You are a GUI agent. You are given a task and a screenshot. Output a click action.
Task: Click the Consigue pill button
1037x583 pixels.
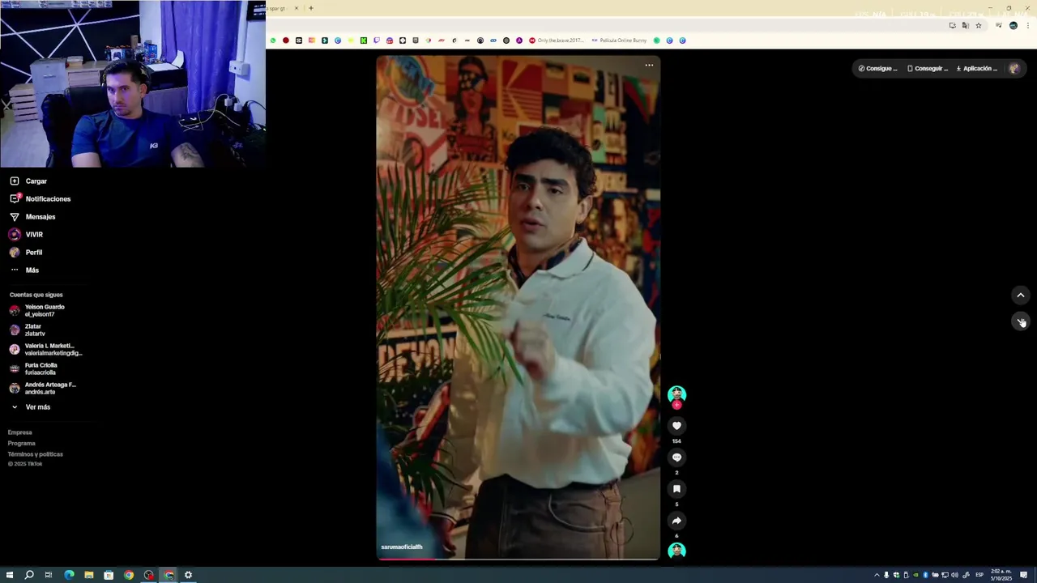(877, 69)
